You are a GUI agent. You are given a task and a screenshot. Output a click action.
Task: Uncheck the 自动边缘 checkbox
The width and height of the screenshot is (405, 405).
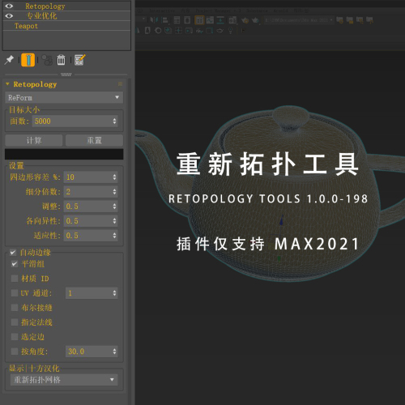click(13, 253)
